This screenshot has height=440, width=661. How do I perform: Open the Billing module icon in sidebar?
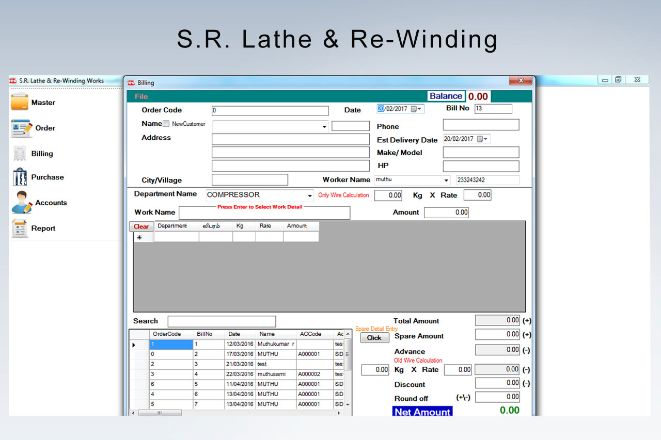(20, 154)
